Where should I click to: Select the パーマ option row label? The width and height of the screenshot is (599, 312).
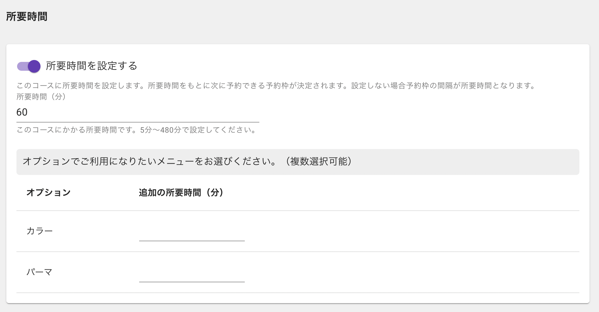(x=40, y=272)
